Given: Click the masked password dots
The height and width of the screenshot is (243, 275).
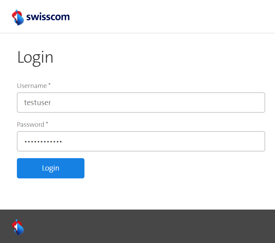Looking at the screenshot, I should pyautogui.click(x=43, y=142).
